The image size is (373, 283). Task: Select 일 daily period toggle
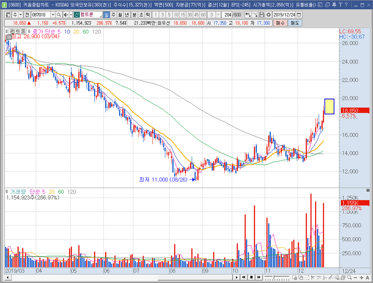107,15
